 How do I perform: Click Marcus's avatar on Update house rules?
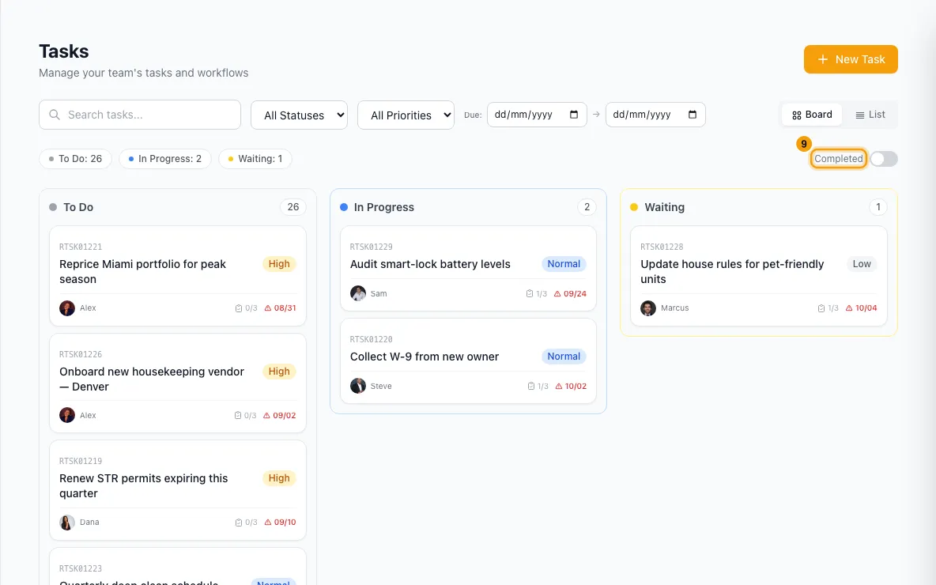648,308
